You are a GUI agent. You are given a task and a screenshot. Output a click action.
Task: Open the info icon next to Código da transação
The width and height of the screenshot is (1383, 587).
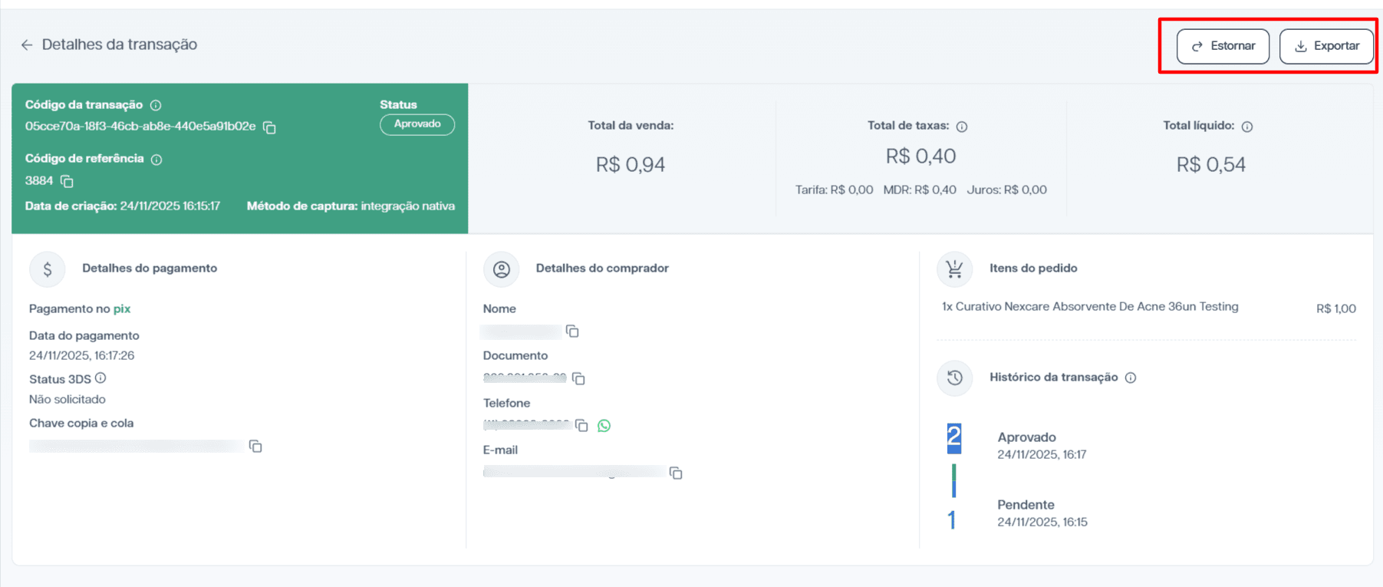pos(156,105)
